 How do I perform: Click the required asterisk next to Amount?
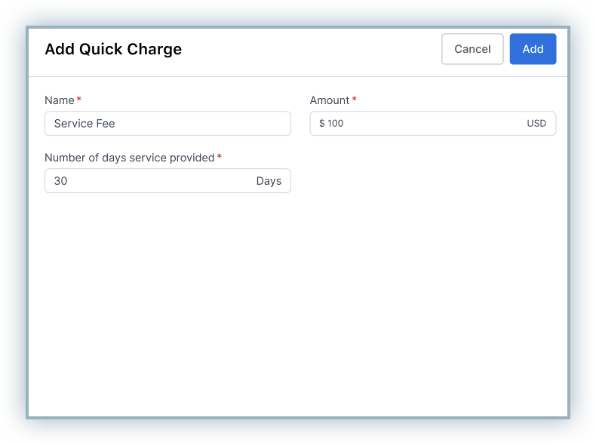(x=355, y=100)
